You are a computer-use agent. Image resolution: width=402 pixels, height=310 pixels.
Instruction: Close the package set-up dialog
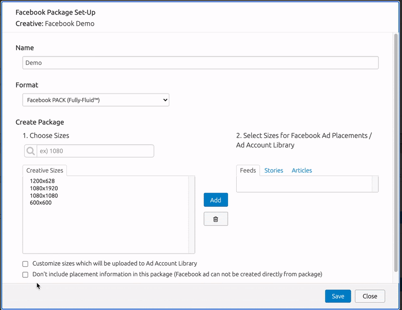[x=370, y=296]
